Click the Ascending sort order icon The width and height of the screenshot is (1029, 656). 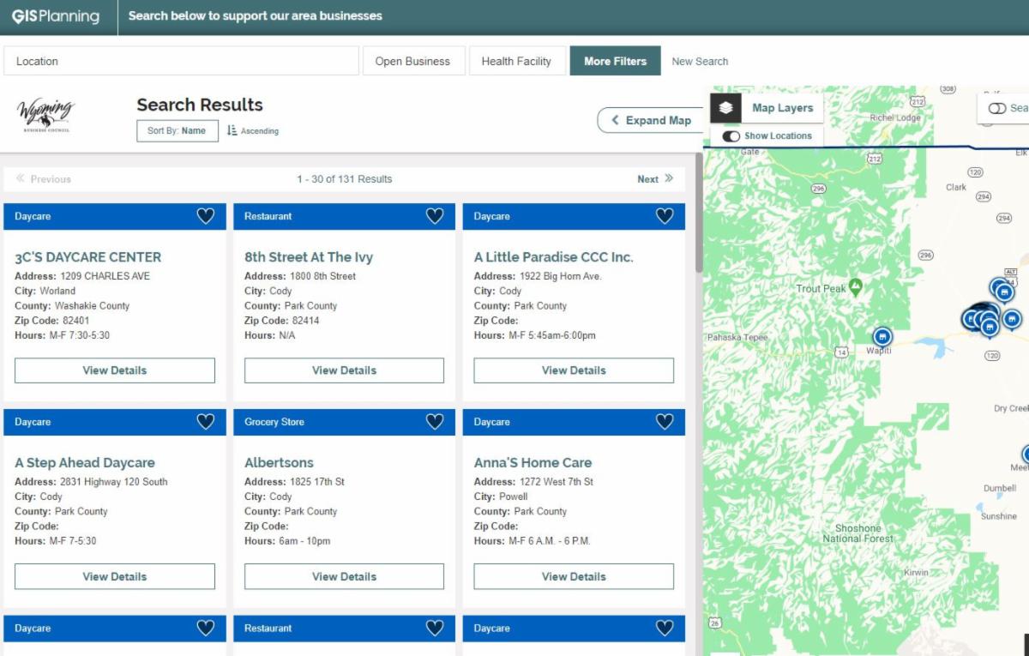232,131
